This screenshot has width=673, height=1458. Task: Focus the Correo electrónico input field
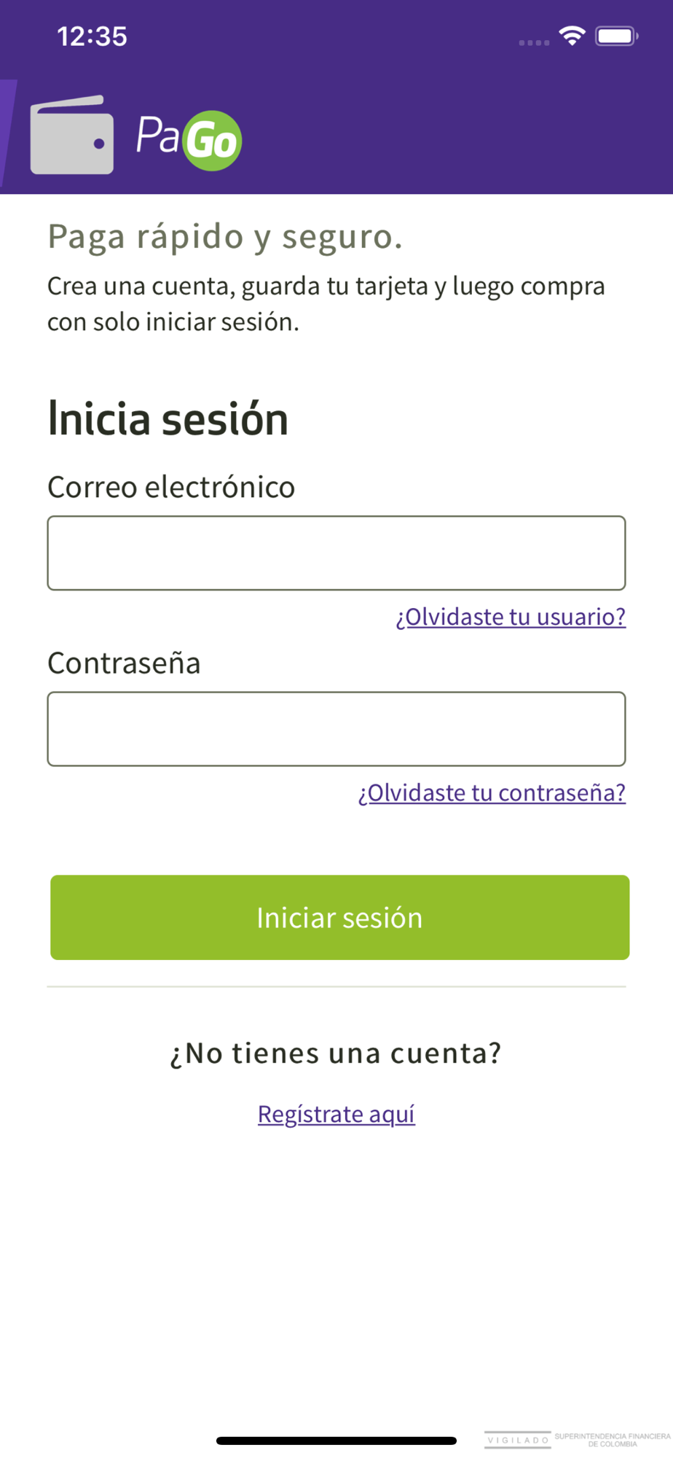pyautogui.click(x=336, y=553)
